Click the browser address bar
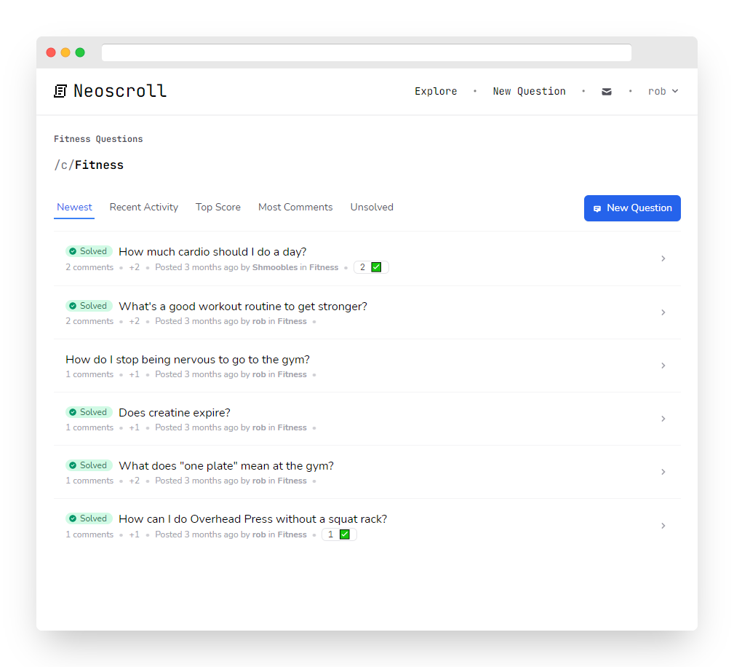This screenshot has width=734, height=667. click(x=367, y=52)
